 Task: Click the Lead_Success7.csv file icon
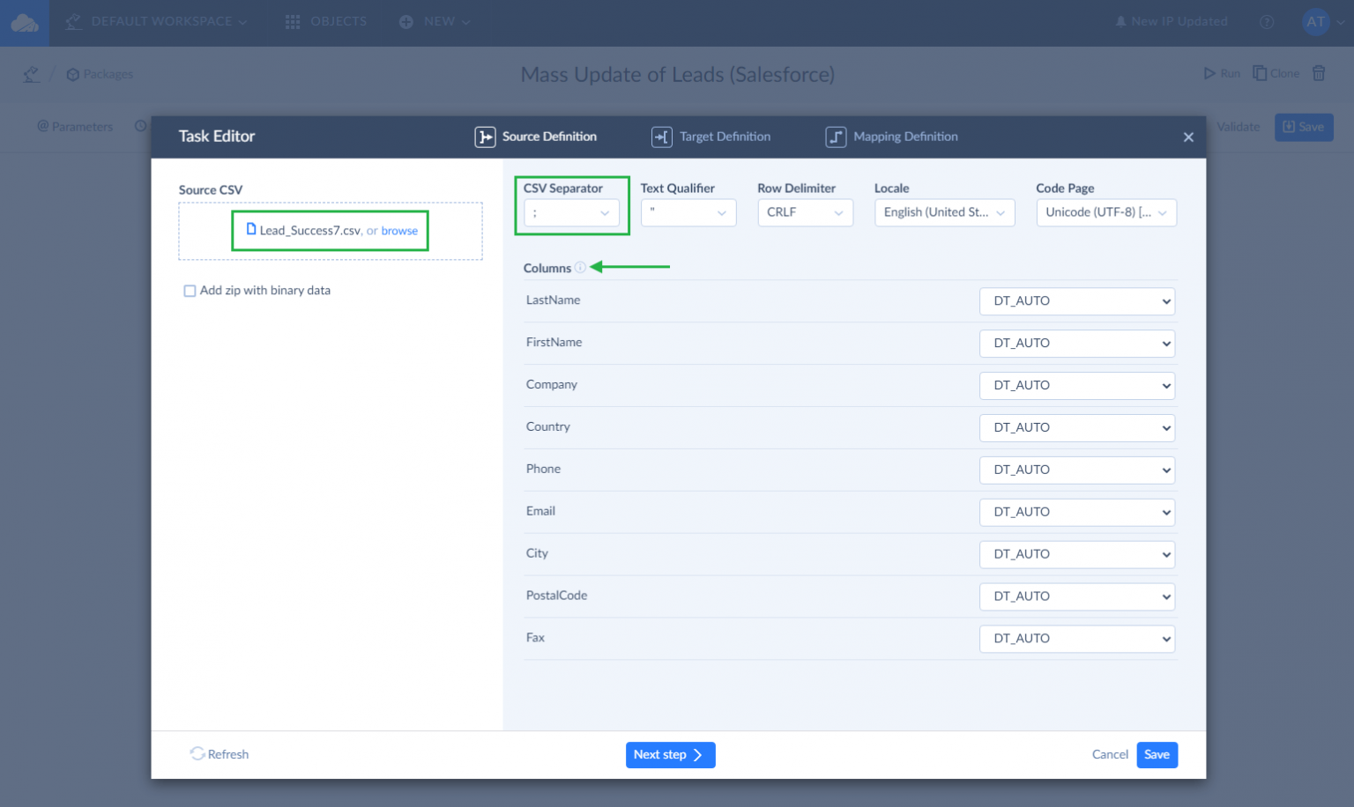[x=251, y=230]
